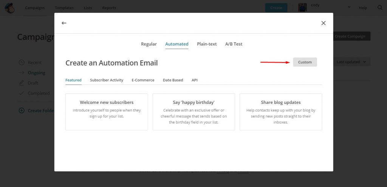Open the search magnifier icon
Viewport: 387px width, 187px height.
coord(380,8)
